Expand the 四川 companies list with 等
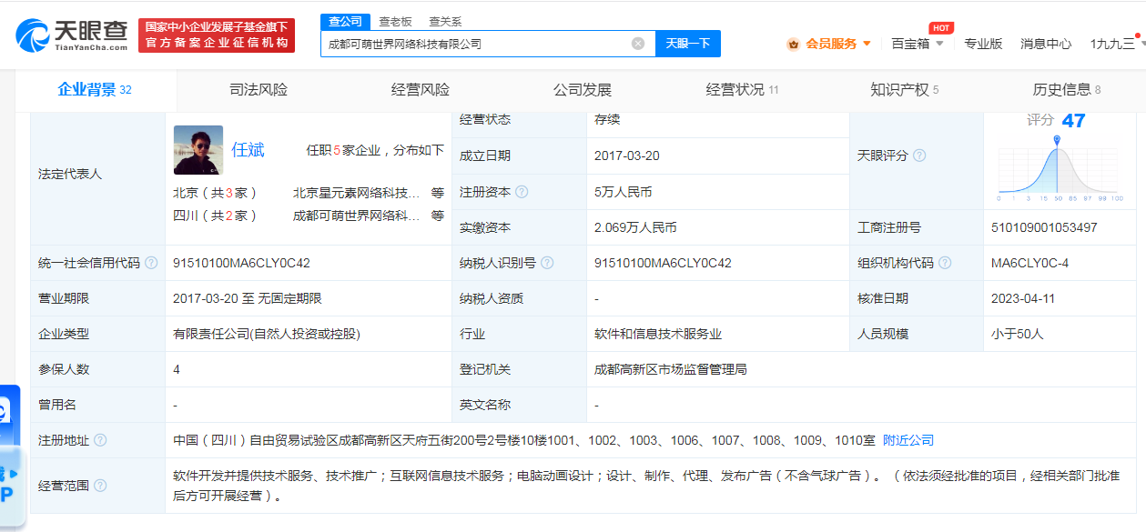 point(438,216)
